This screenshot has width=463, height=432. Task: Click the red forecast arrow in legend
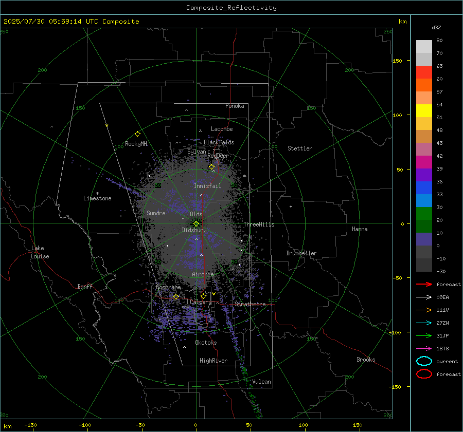pos(424,284)
